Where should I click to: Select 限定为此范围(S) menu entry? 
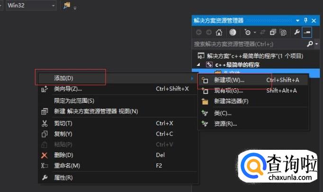point(118,101)
